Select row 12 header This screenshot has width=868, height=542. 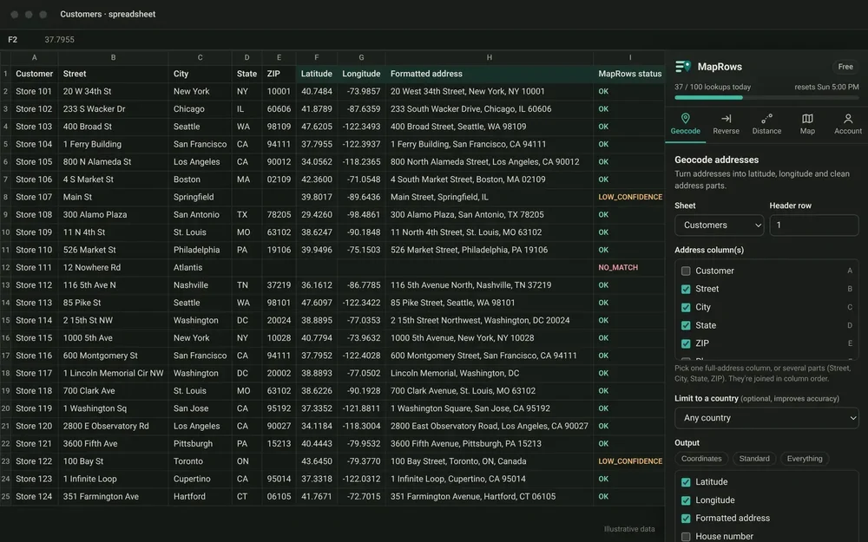click(5, 268)
